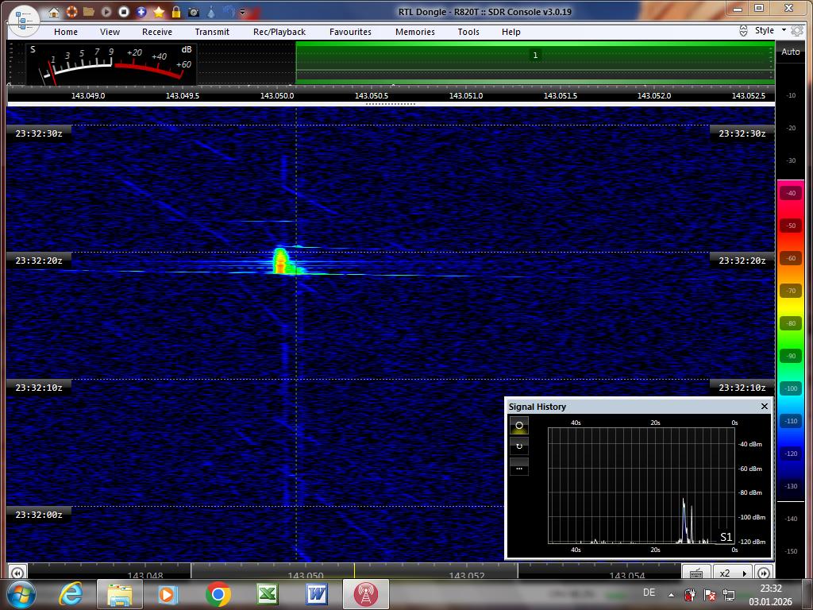Open the SDR Console application orb menu

pyautogui.click(x=24, y=21)
